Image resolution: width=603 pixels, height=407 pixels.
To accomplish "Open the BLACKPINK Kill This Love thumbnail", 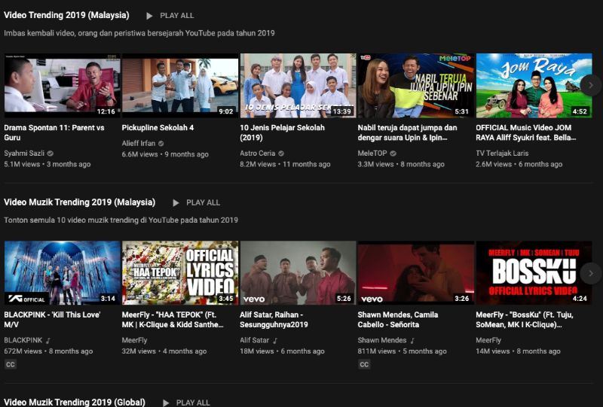I will click(x=63, y=273).
